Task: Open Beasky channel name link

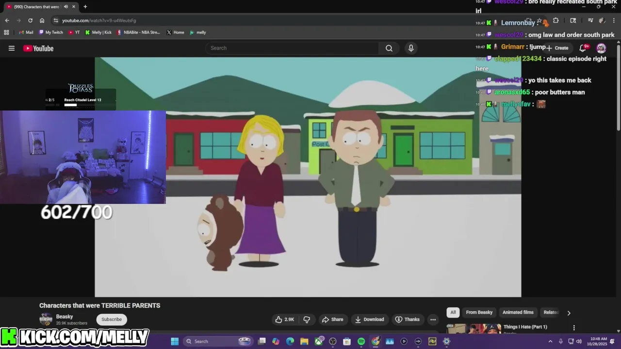Action: [x=65, y=317]
